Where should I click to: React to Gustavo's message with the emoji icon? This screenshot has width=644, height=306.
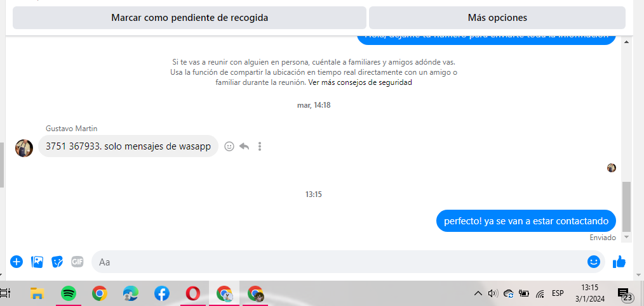(229, 146)
